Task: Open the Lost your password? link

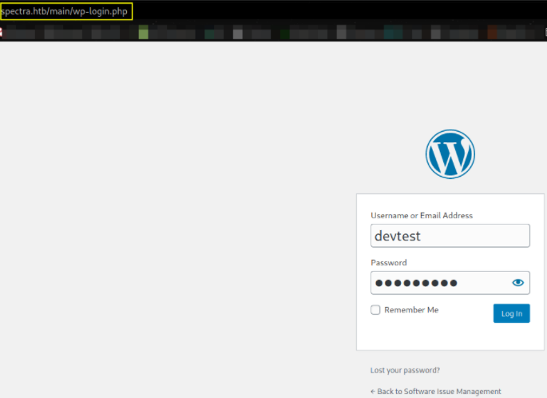Action: [405, 370]
